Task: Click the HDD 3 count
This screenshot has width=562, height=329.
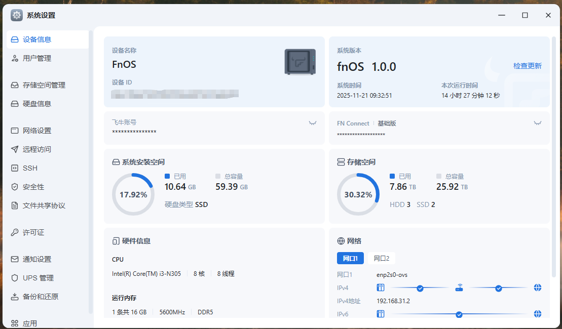Action: [x=400, y=204]
